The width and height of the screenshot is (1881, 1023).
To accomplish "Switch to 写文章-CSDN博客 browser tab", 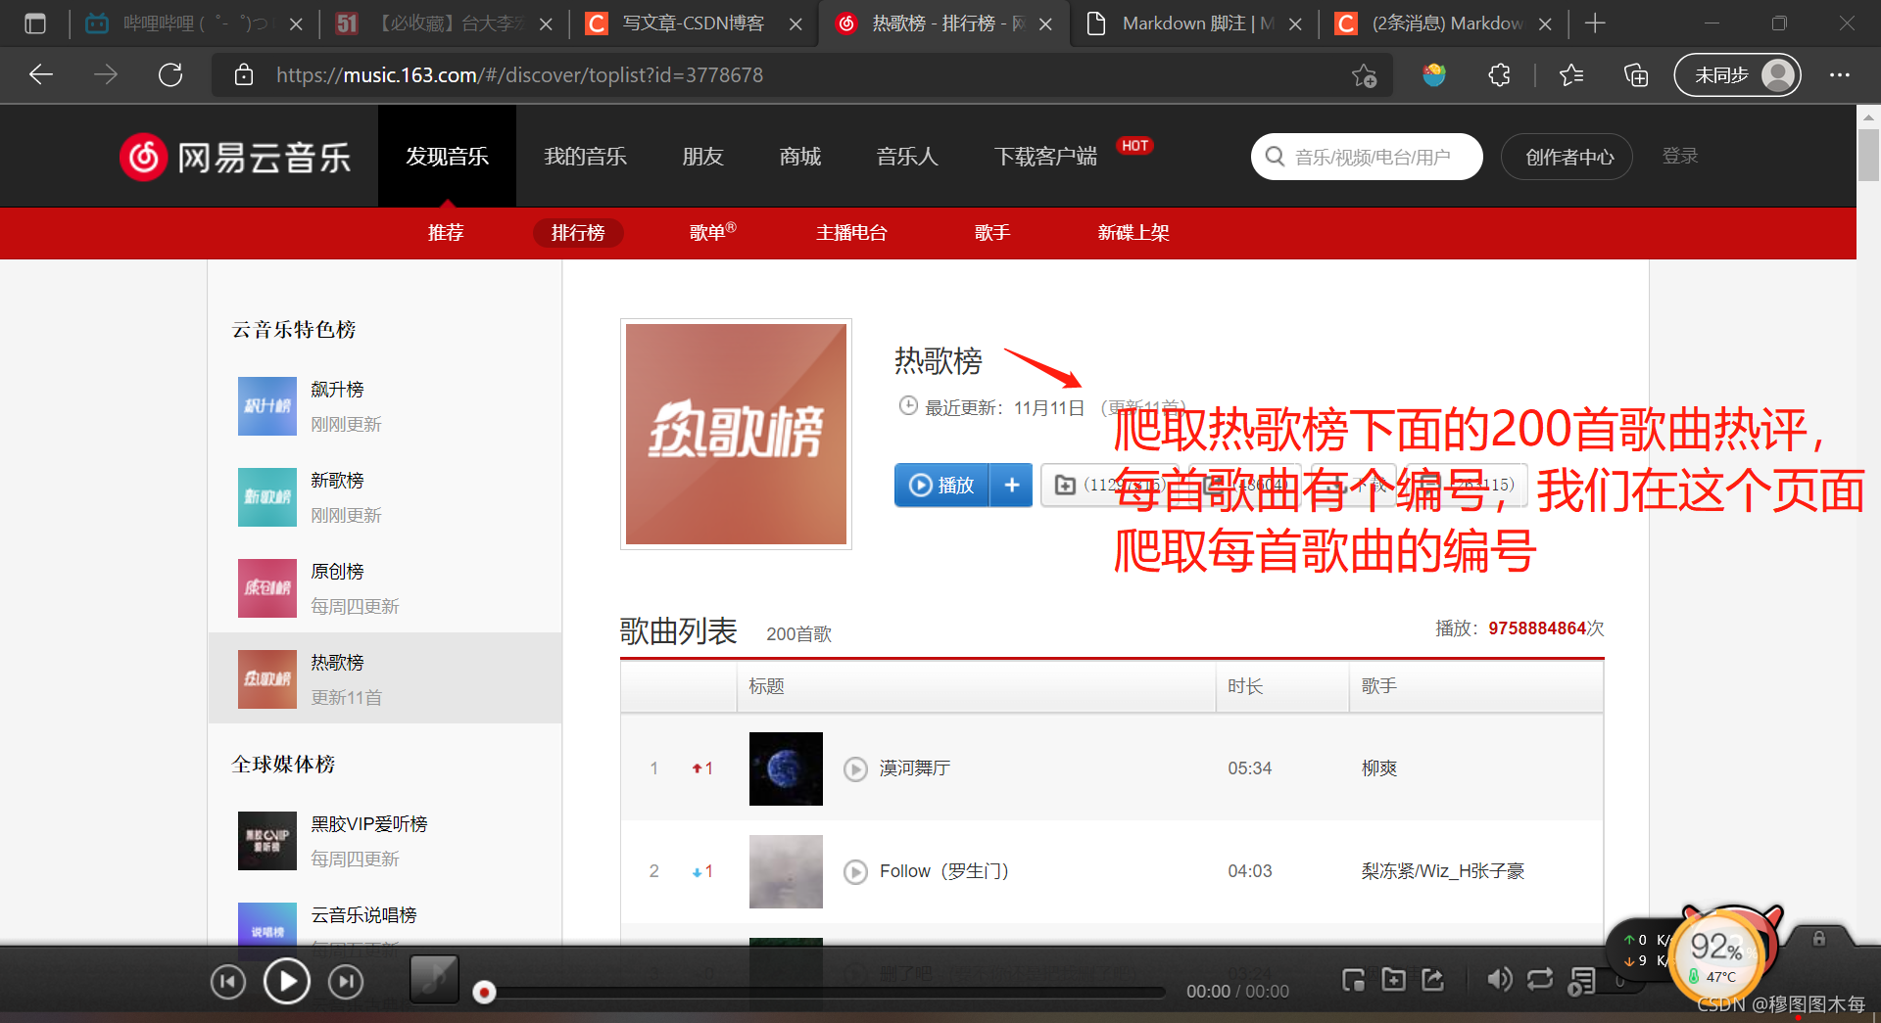I will tap(694, 23).
